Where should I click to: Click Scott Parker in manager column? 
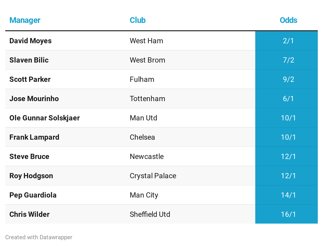point(30,79)
